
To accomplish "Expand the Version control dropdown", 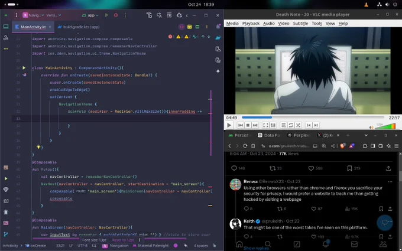I will point(54,15).
